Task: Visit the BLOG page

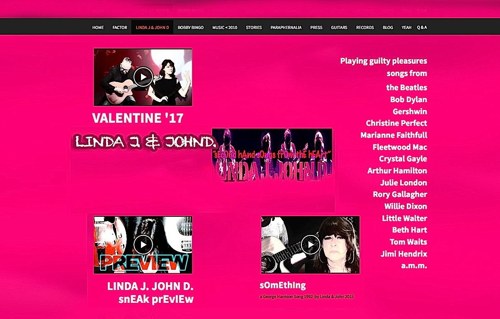Action: point(388,28)
